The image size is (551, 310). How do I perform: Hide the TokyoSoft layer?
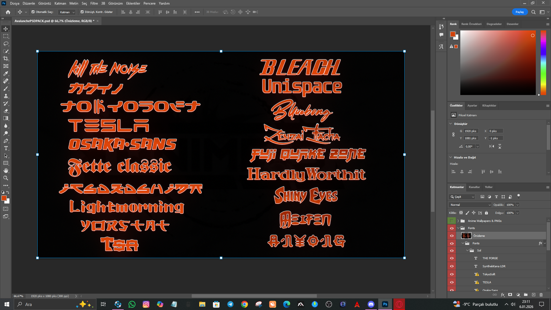[452, 274]
